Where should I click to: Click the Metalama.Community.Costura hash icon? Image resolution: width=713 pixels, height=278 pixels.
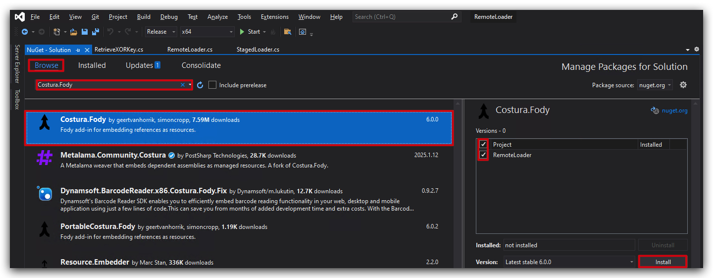[x=45, y=159]
